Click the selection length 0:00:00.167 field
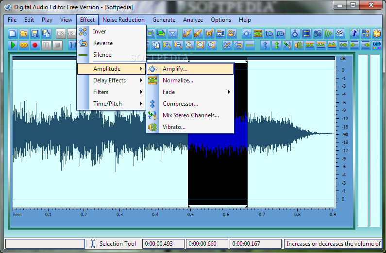 (255, 244)
